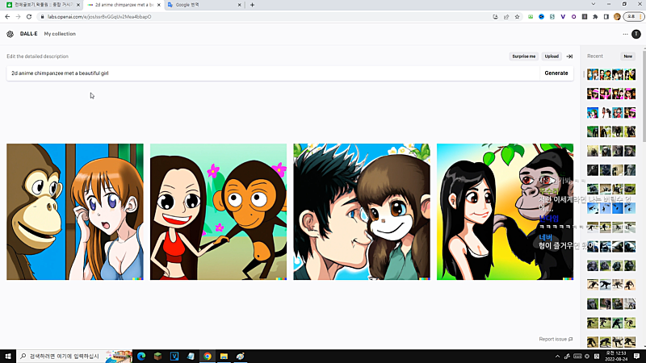Open the OpenAI logo home link

pos(10,34)
